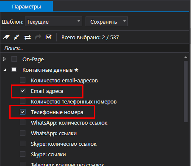Click the collapse-all arrows icon
Viewport: 191px width, 166px height.
pos(17,37)
